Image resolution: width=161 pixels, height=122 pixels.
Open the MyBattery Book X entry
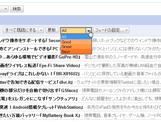point(80,115)
